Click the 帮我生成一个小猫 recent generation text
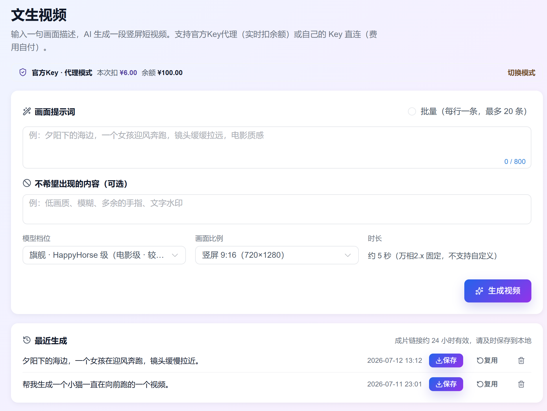 click(96, 384)
